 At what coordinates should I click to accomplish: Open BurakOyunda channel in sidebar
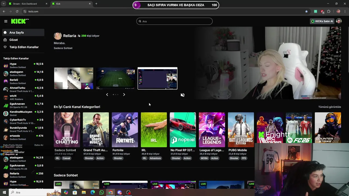(x=23, y=129)
